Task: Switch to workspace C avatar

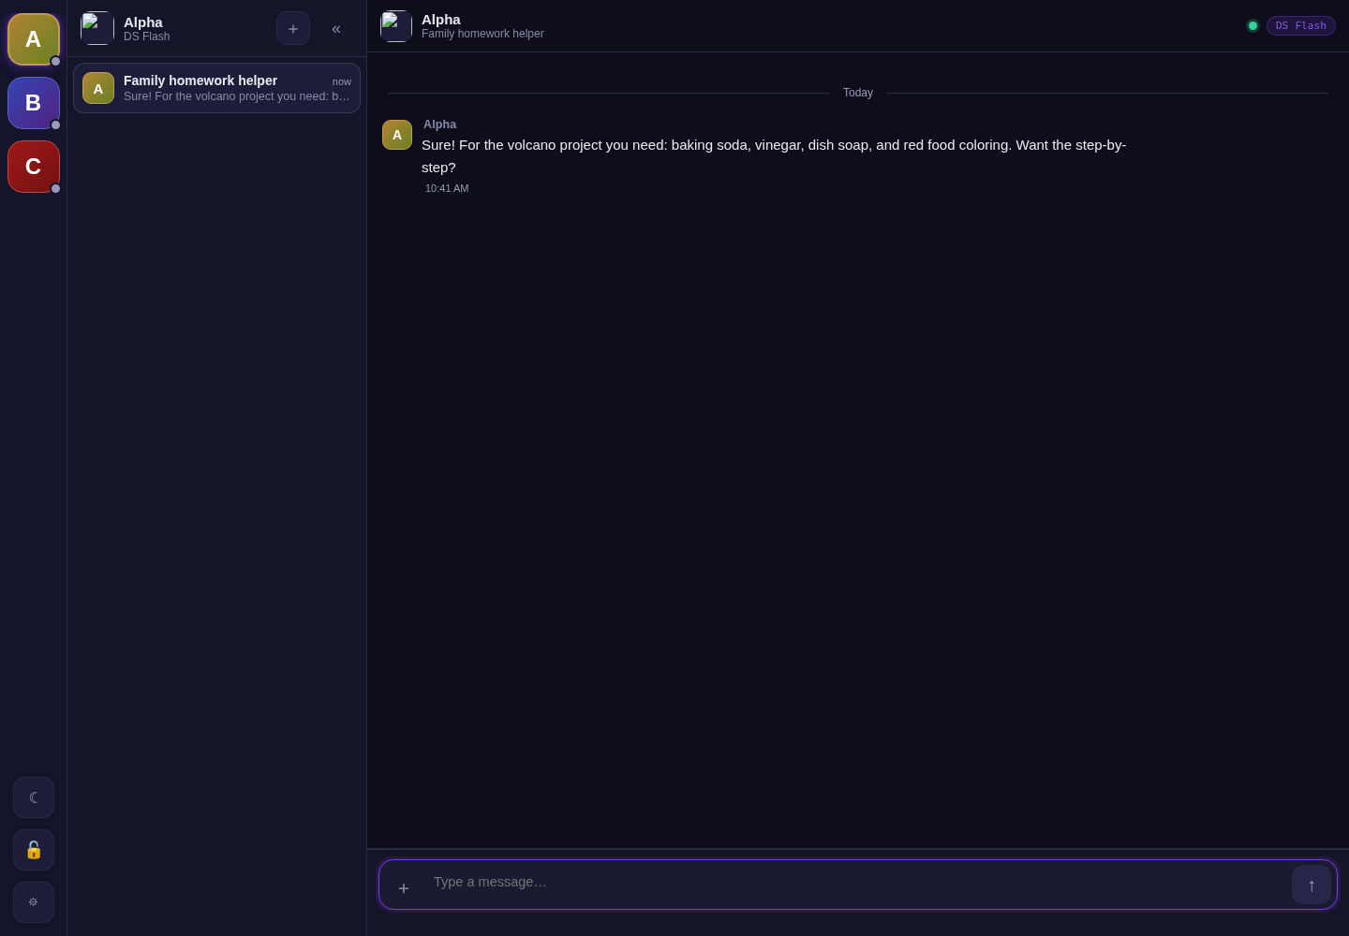Action: [x=34, y=167]
